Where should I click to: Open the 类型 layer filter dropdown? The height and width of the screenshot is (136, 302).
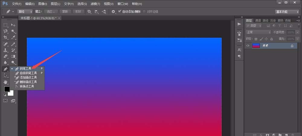[254, 26]
